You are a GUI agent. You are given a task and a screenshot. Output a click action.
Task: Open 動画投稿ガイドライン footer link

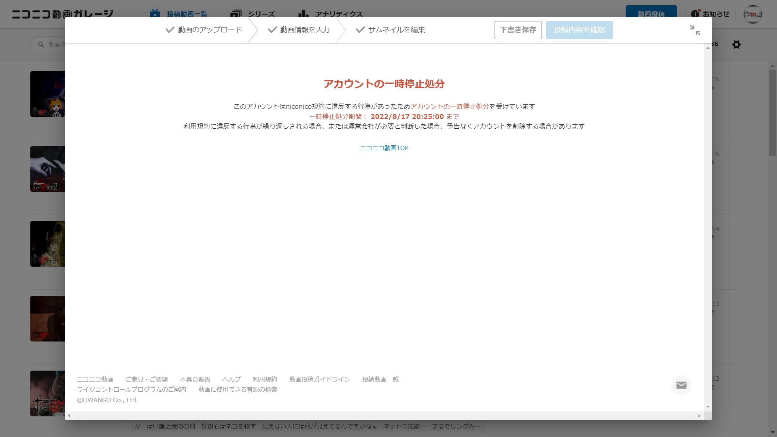(x=319, y=380)
